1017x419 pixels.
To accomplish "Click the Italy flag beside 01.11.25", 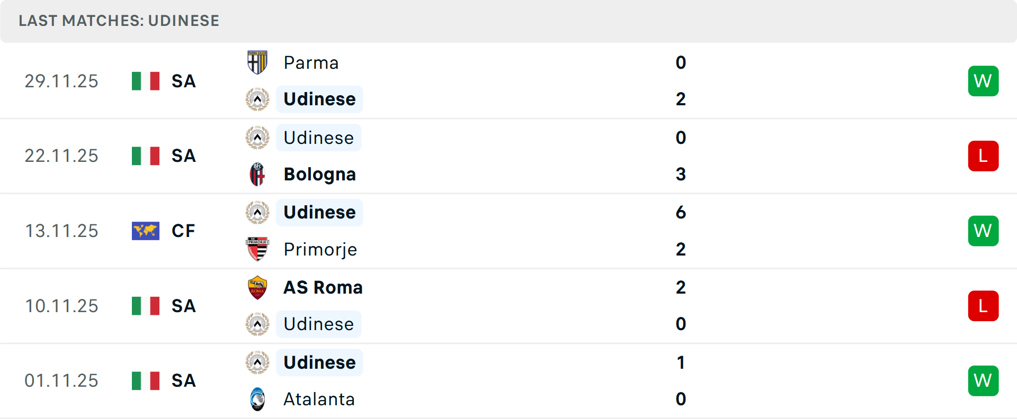I will [145, 380].
